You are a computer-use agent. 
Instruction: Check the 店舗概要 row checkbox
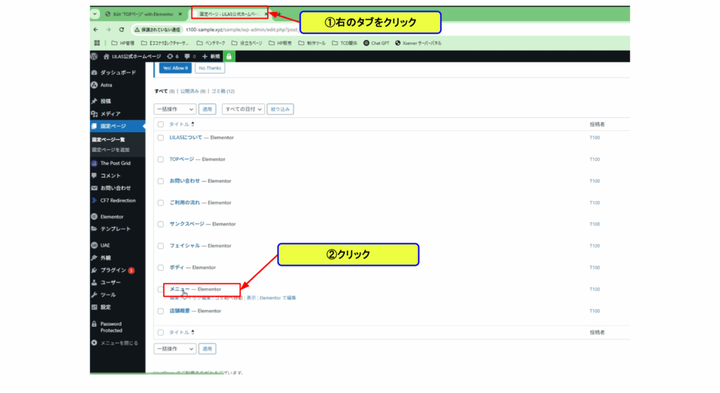(x=161, y=311)
